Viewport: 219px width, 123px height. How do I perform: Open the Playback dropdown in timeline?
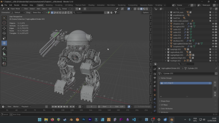point(26,106)
